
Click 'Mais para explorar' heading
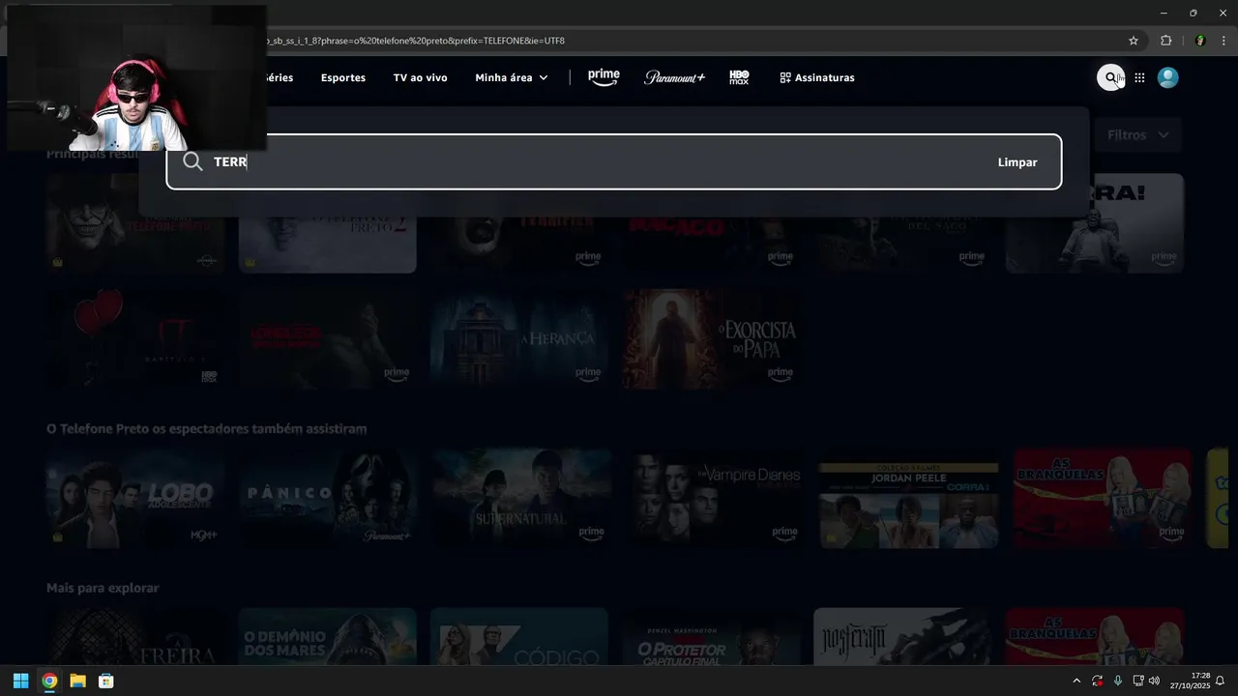click(x=103, y=588)
